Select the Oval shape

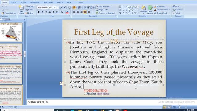[132, 6]
